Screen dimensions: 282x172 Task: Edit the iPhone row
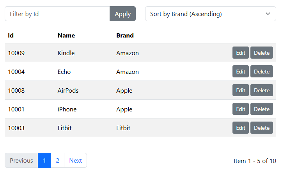click(241, 109)
